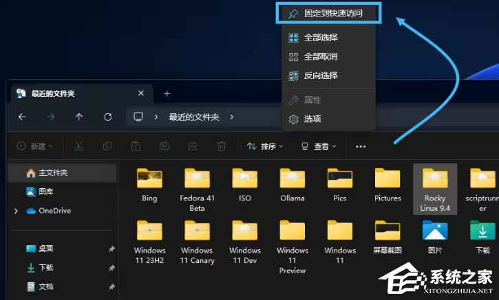Select the Windows 11 Preview folder
499x300 pixels.
293,247
